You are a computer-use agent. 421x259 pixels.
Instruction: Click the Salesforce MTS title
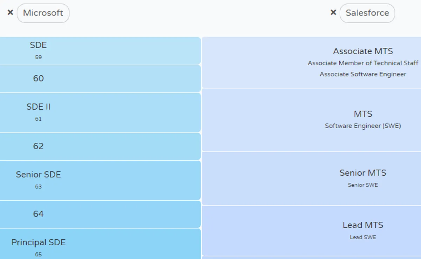point(363,114)
